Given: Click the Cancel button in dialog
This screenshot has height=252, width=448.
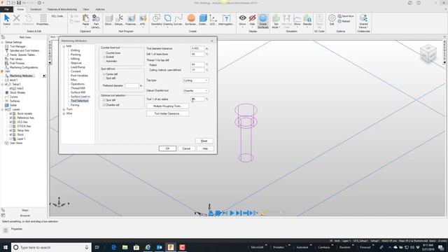Looking at the screenshot, I should tap(186, 148).
